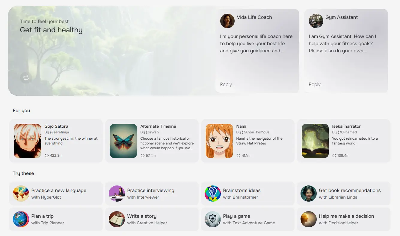The image size is (400, 236).
Task: Select the Vida Life Coach profile picture
Action: click(x=227, y=21)
